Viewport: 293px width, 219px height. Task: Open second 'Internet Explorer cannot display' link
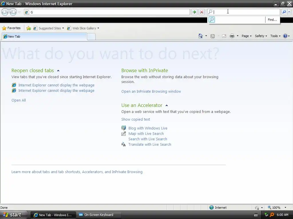tap(56, 90)
